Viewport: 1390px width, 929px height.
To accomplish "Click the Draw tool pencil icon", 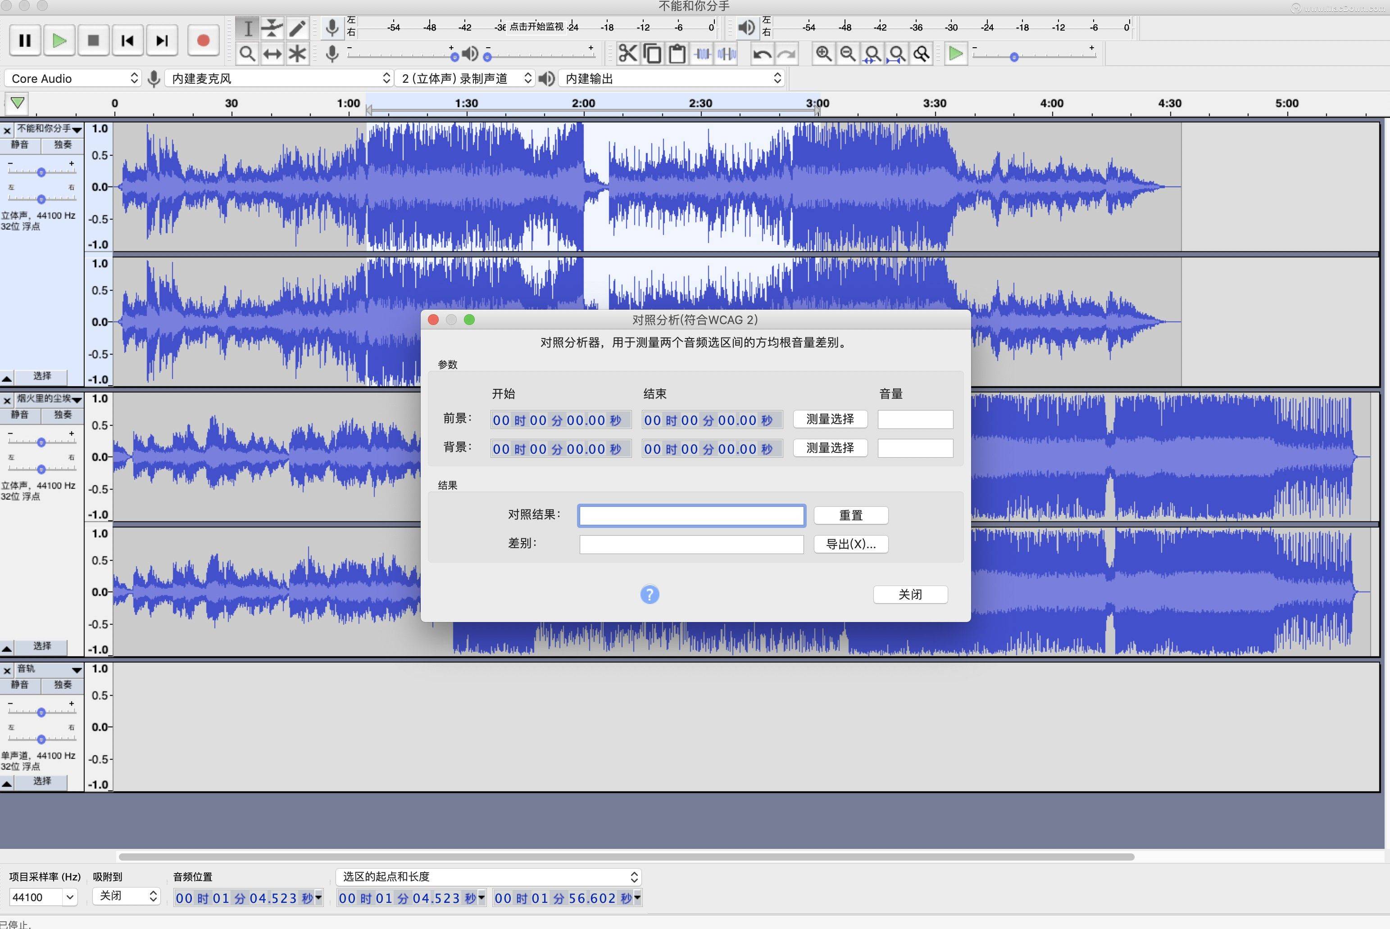I will click(x=297, y=28).
